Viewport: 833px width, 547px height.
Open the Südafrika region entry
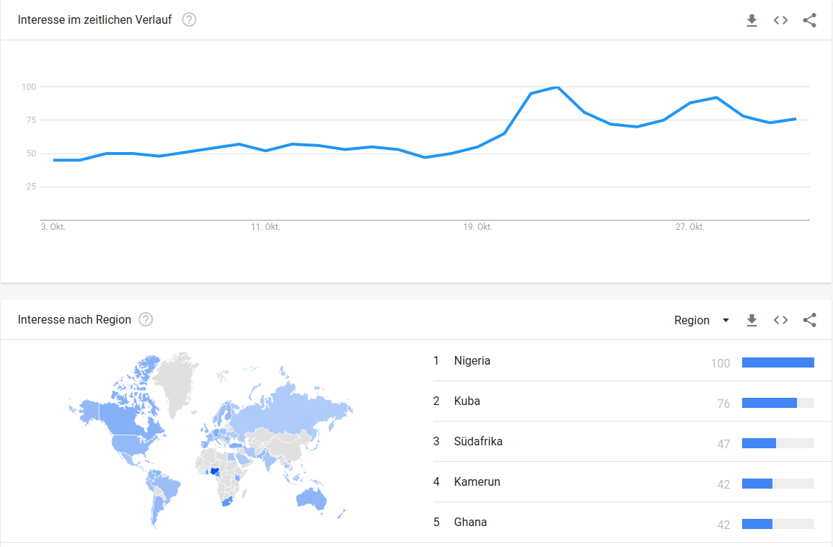pos(478,441)
